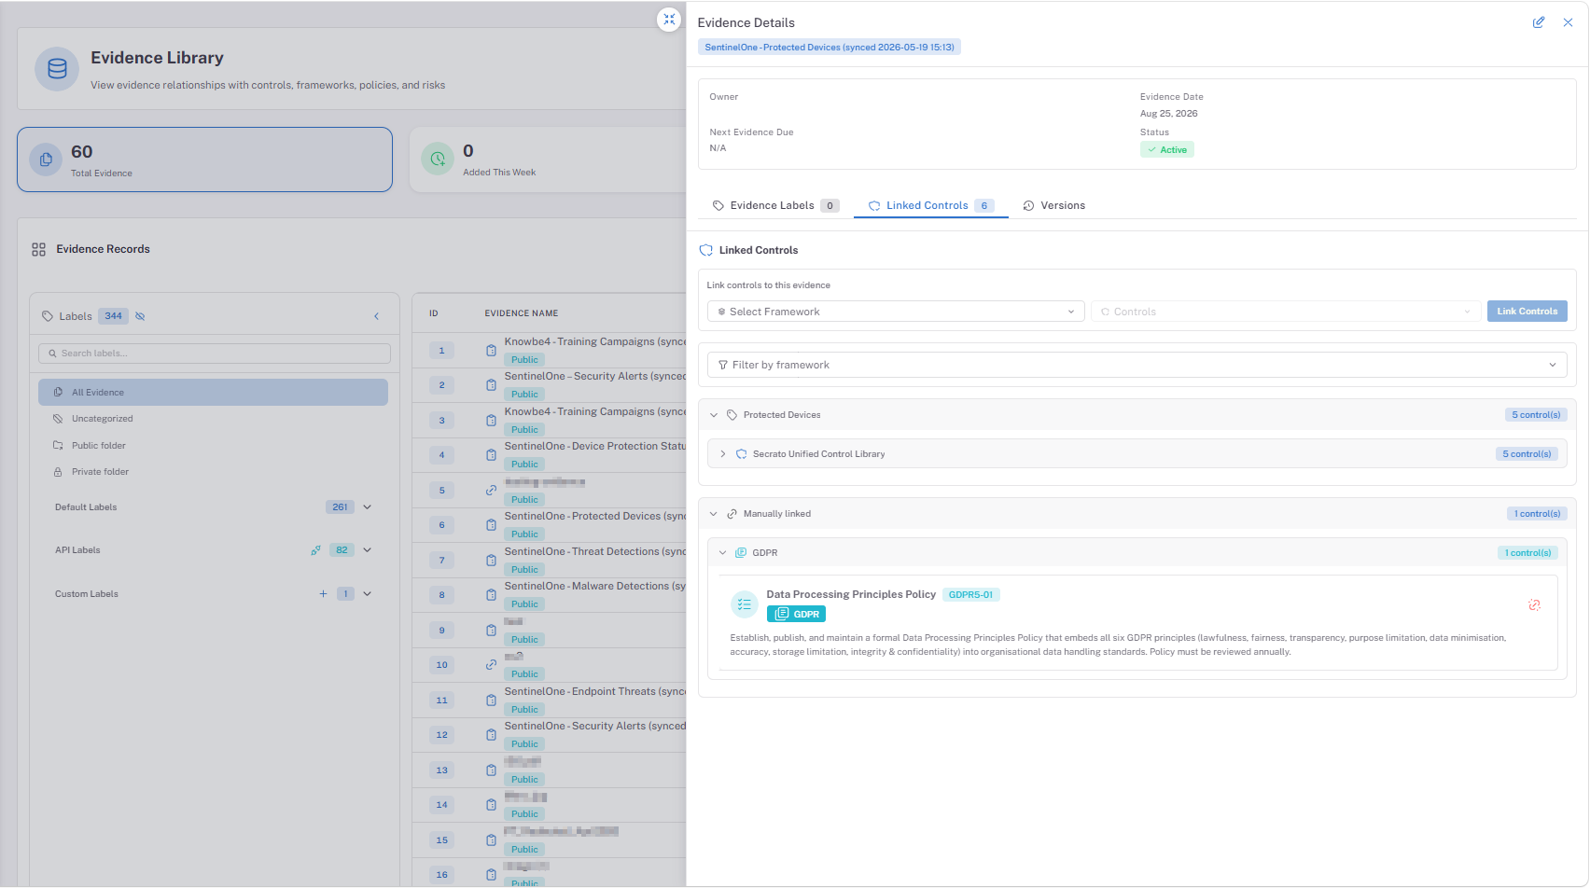Viewport: 1590px width, 888px height.
Task: Toggle label visibility with the crossed-eye icon
Action: (x=140, y=316)
